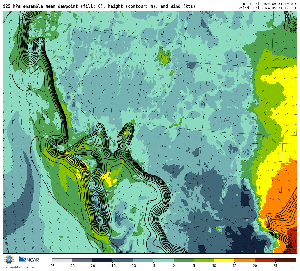Choose the yellow 10 to 15 colorbar swatch
300x271 pixels.
pyautogui.click(x=224, y=260)
